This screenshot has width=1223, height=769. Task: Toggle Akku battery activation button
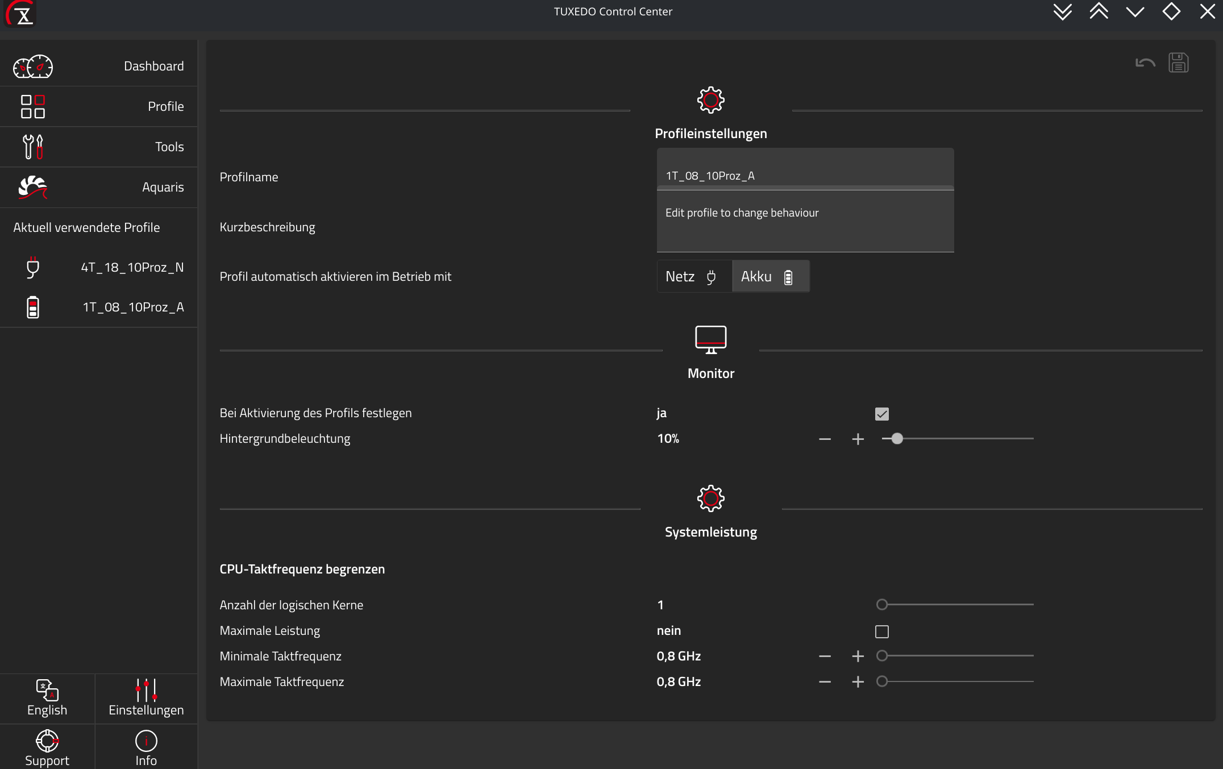coord(770,277)
